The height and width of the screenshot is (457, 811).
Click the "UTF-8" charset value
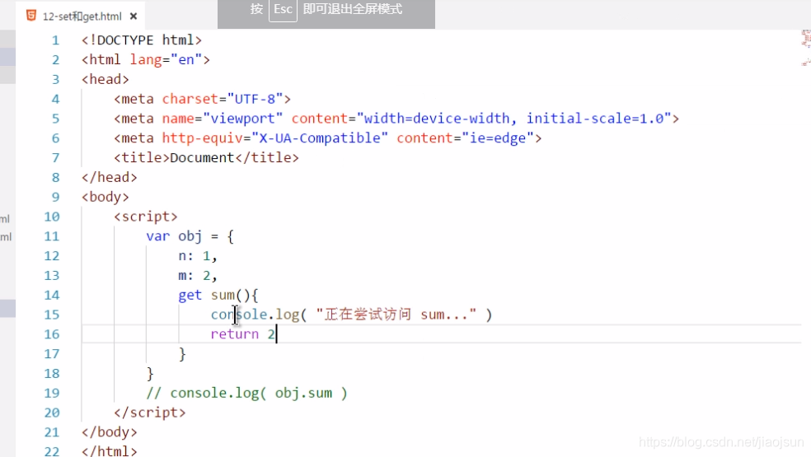tap(255, 100)
